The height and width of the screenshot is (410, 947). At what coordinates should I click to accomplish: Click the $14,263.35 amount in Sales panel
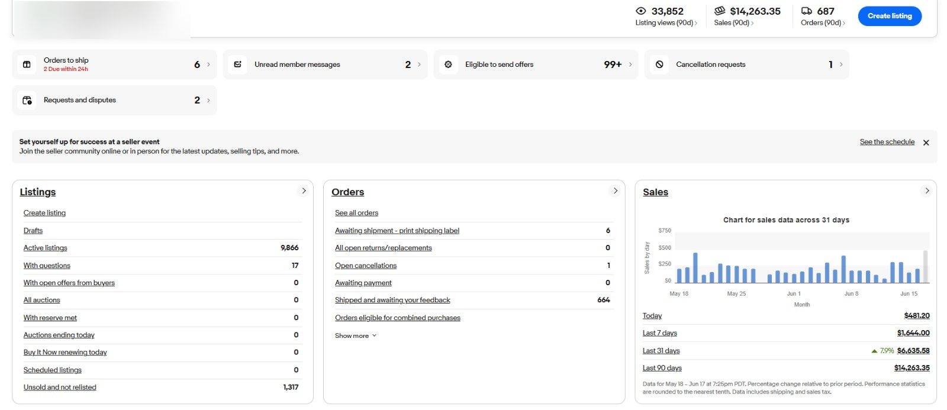(x=912, y=368)
